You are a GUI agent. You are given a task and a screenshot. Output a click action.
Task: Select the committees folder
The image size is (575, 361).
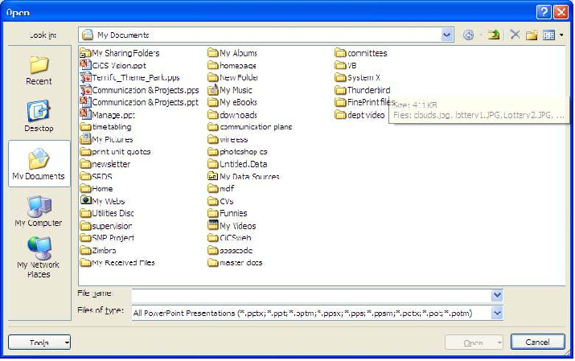coord(361,53)
